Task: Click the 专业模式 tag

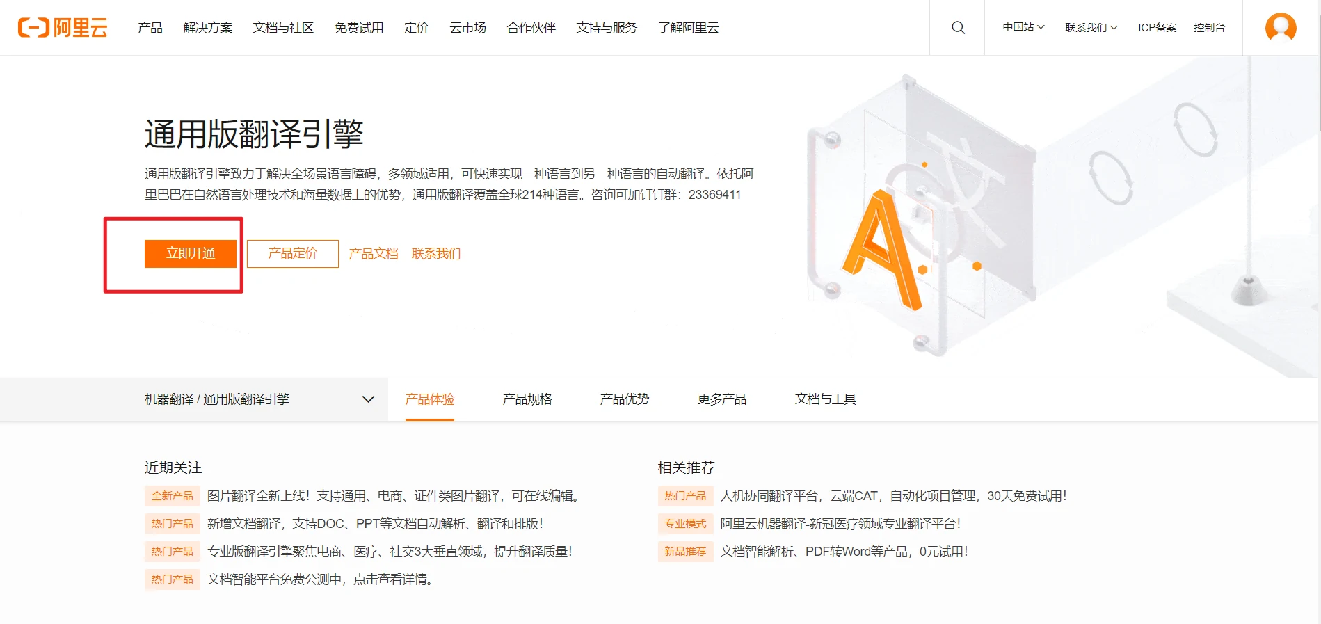Action: tap(685, 524)
